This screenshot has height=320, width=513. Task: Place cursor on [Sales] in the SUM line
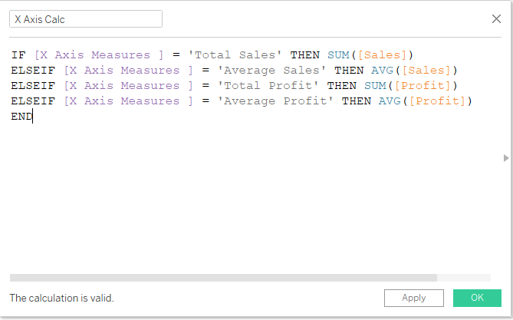click(388, 55)
